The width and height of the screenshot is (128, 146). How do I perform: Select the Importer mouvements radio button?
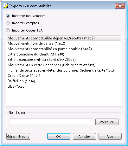8,16
